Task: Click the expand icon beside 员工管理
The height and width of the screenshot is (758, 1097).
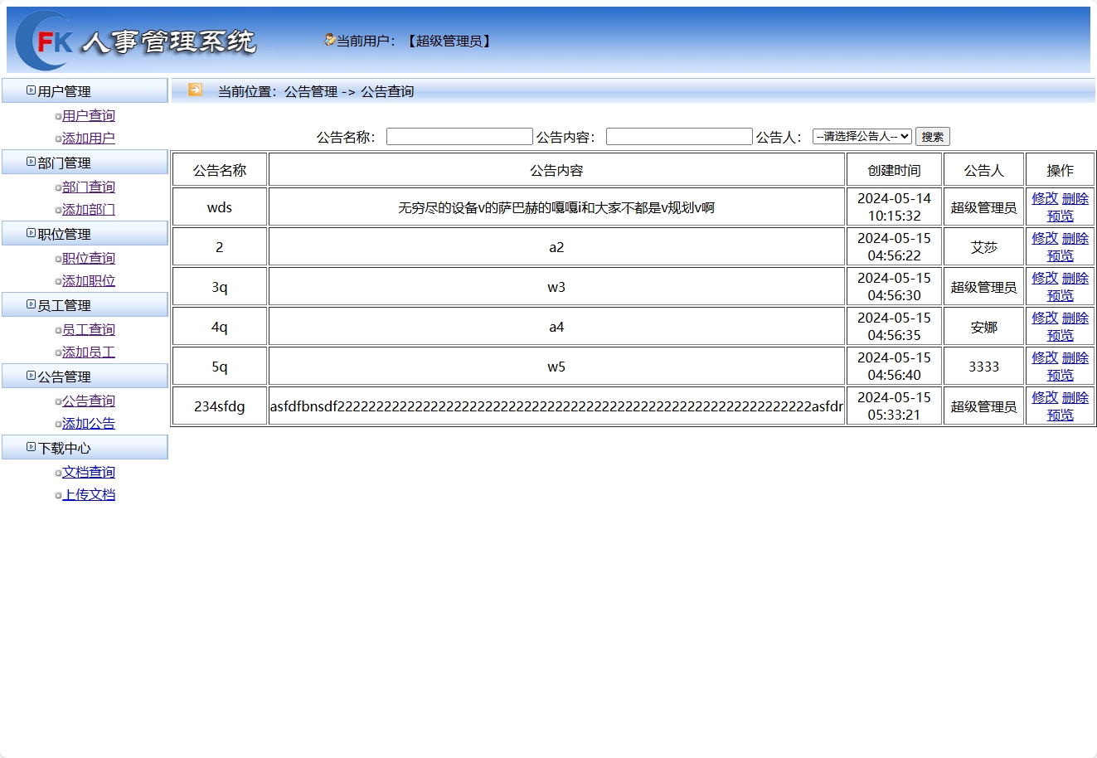Action: (x=31, y=304)
